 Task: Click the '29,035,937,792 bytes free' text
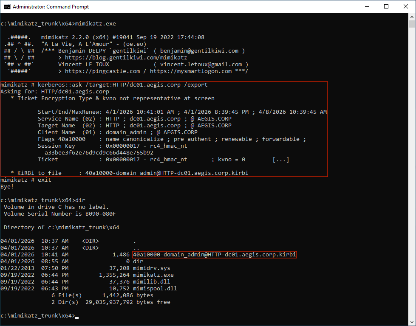point(128,302)
